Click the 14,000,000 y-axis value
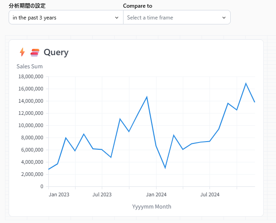Viewport: 276px width, 223px height. pyautogui.click(x=31, y=101)
